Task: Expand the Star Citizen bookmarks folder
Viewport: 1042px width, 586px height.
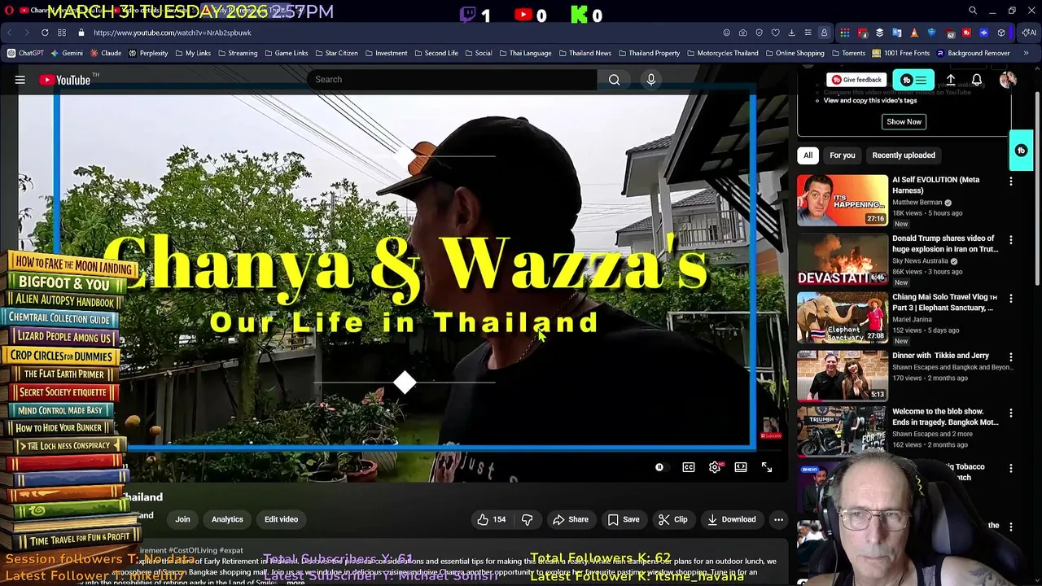Action: [x=335, y=53]
